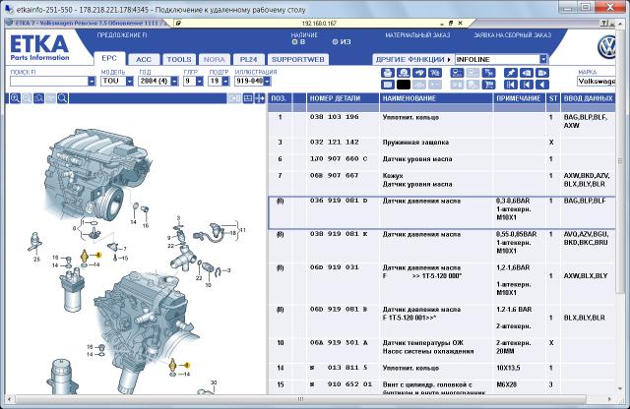
Task: Switch to the SUPPORTWEB tab
Action: pos(297,59)
